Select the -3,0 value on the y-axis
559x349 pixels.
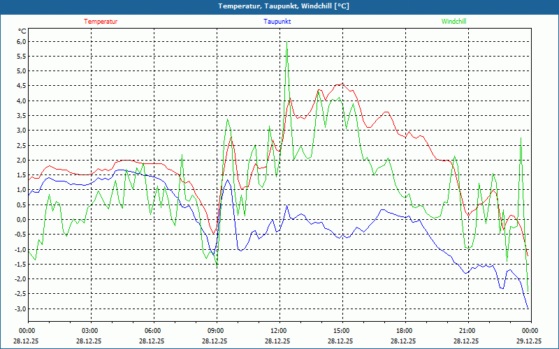pos(20,309)
